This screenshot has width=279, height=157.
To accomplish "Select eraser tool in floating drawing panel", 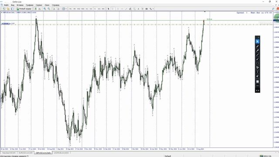I will click(x=258, y=76).
